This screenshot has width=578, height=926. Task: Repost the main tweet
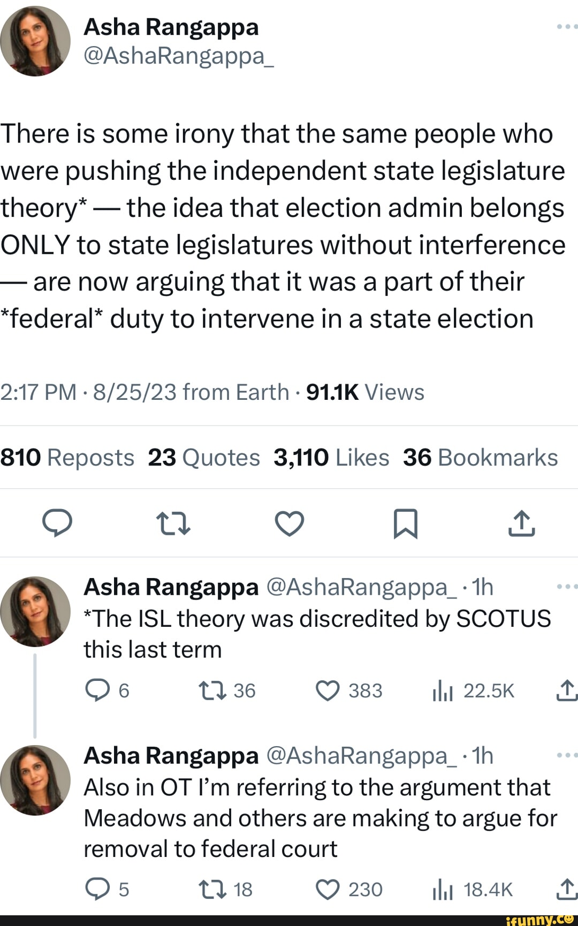(x=173, y=523)
